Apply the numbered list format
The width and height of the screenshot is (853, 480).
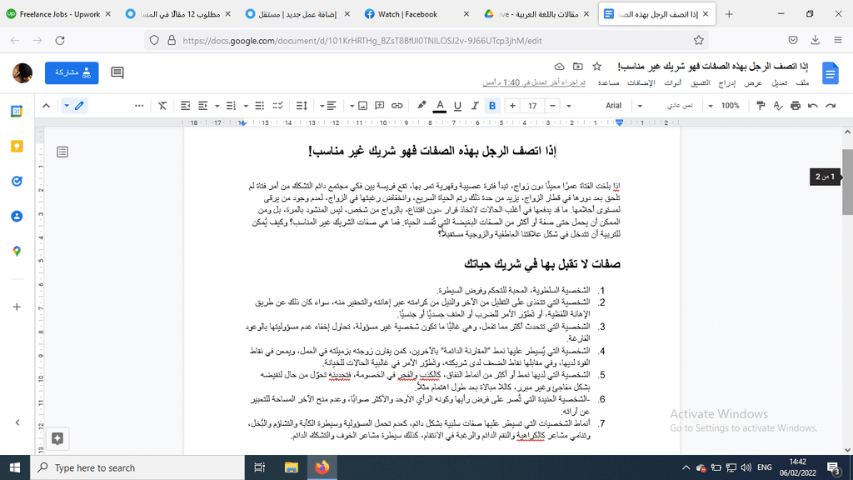click(231, 106)
